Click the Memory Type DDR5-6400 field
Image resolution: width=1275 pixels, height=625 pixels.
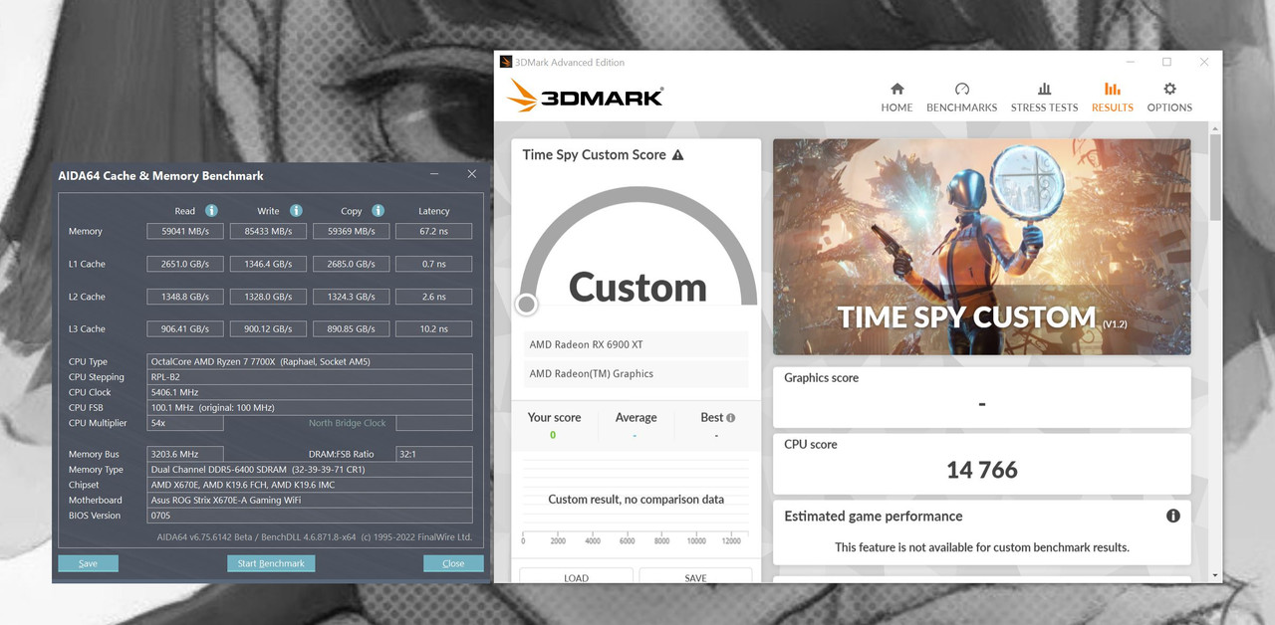(x=310, y=470)
